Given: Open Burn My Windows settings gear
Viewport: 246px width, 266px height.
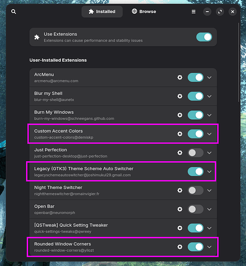Looking at the screenshot, I should coord(180,115).
